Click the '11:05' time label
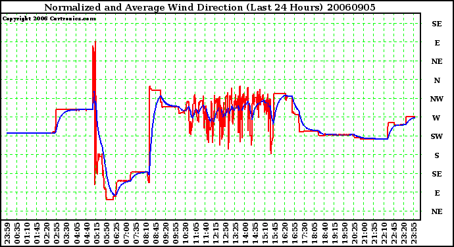Screen dimensions: 454x247 click(x=195, y=233)
